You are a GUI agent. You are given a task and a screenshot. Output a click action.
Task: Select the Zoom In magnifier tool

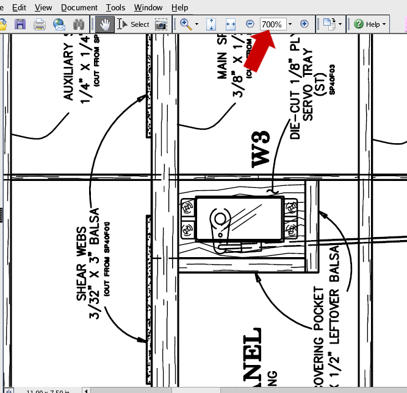tap(185, 24)
